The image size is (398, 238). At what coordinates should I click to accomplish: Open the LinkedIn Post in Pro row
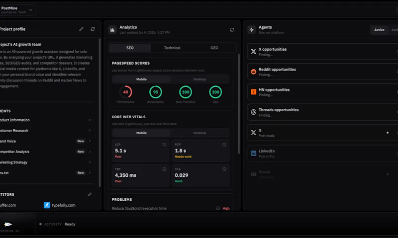(x=322, y=154)
